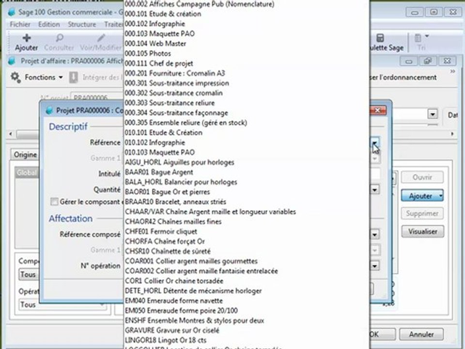Click the Supprimer button
This screenshot has height=349, width=465.
click(422, 213)
